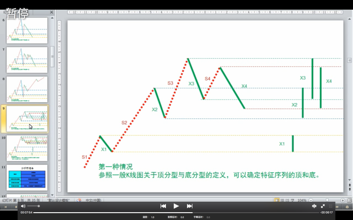Skip forward with the fast-forward button
Image resolution: width=353 pixels, height=220 pixels.
point(189,206)
